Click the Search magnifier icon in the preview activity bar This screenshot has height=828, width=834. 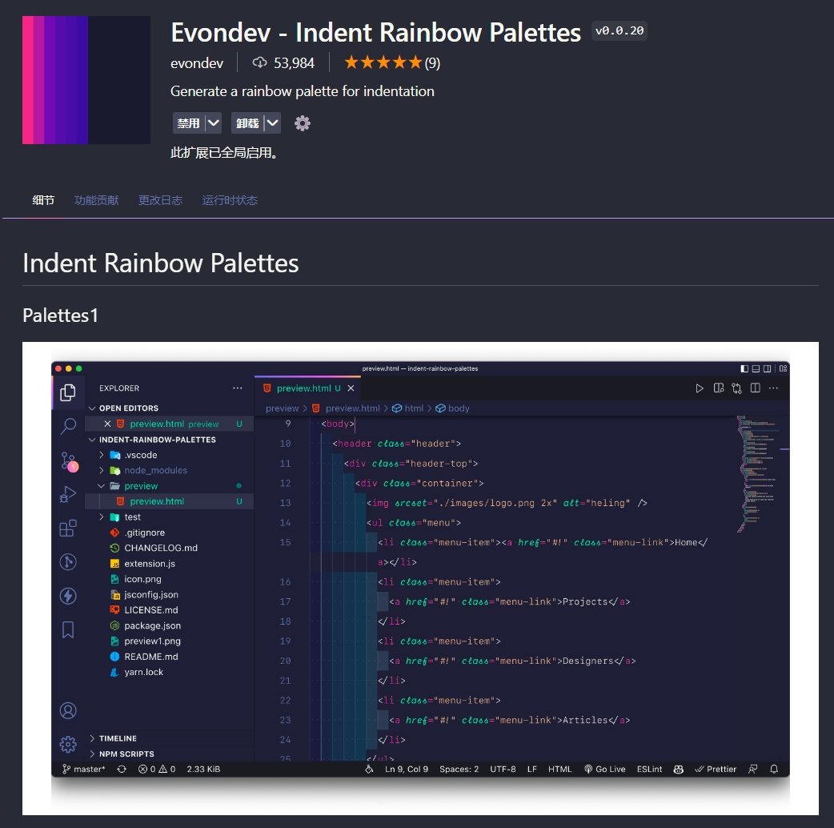pyautogui.click(x=69, y=426)
